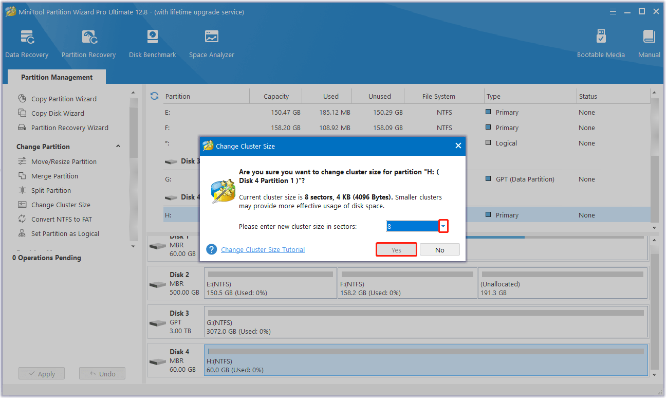Open Change Cluster Size Tutorial link
667x399 pixels.
[263, 249]
